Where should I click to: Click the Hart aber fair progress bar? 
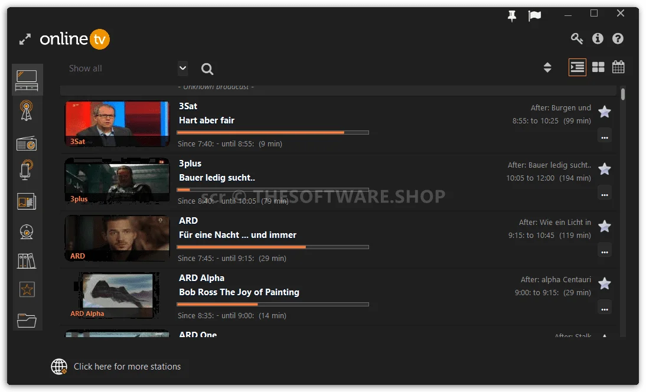pyautogui.click(x=273, y=133)
